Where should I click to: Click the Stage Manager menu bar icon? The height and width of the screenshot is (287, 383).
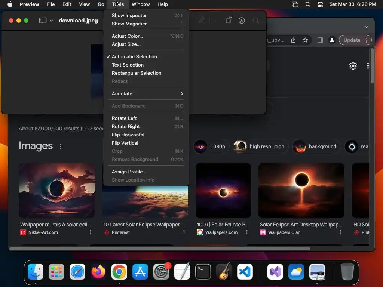pos(295,4)
